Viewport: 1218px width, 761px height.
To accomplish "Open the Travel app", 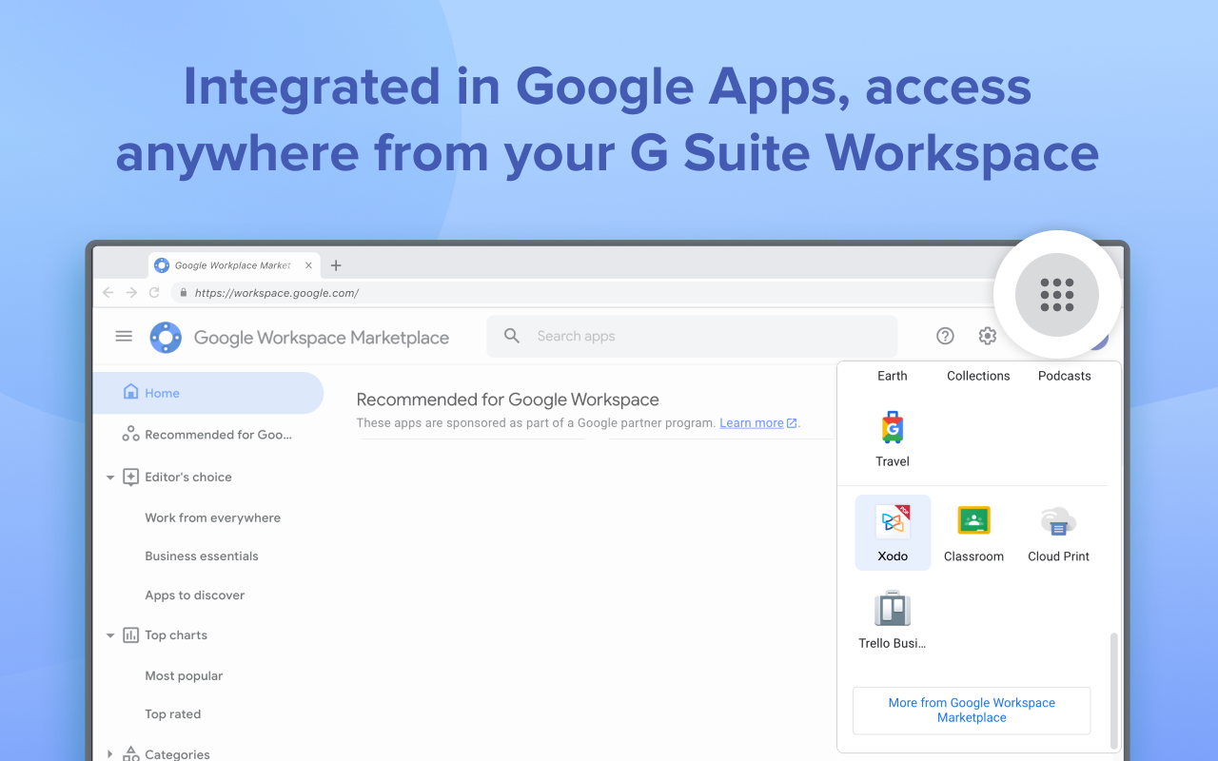I will [893, 438].
